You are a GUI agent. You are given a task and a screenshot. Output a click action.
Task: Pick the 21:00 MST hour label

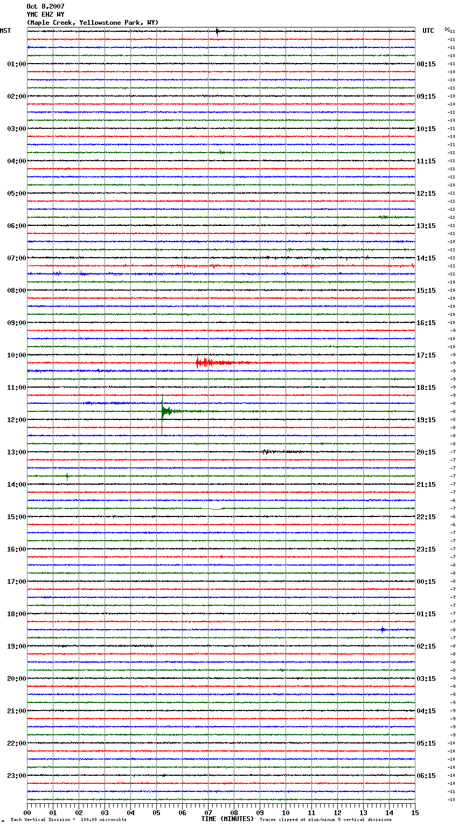[17, 711]
